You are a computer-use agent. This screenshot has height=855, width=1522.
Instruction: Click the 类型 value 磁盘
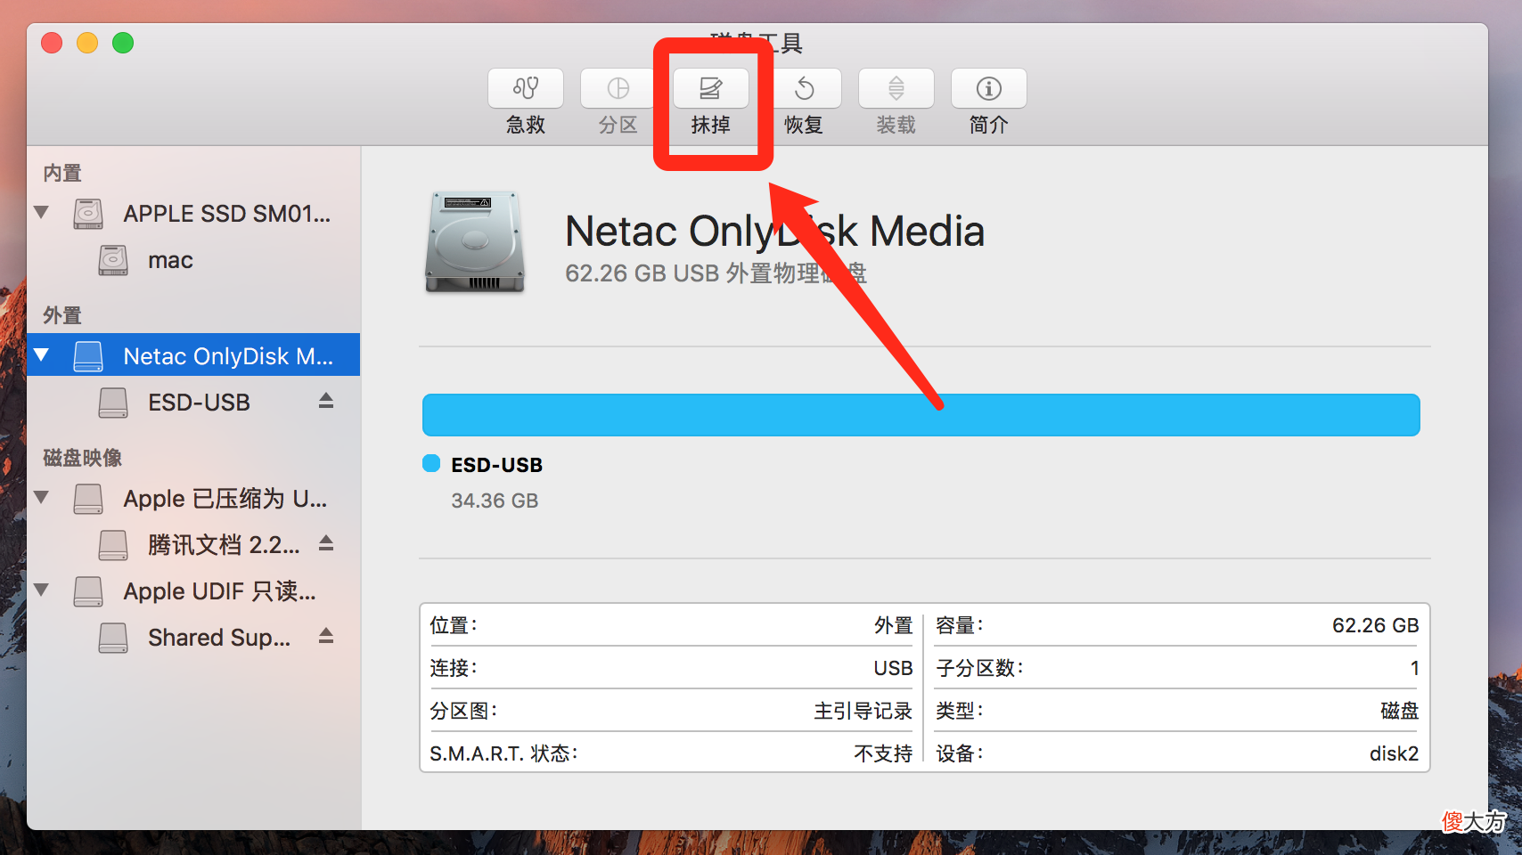click(x=1399, y=711)
